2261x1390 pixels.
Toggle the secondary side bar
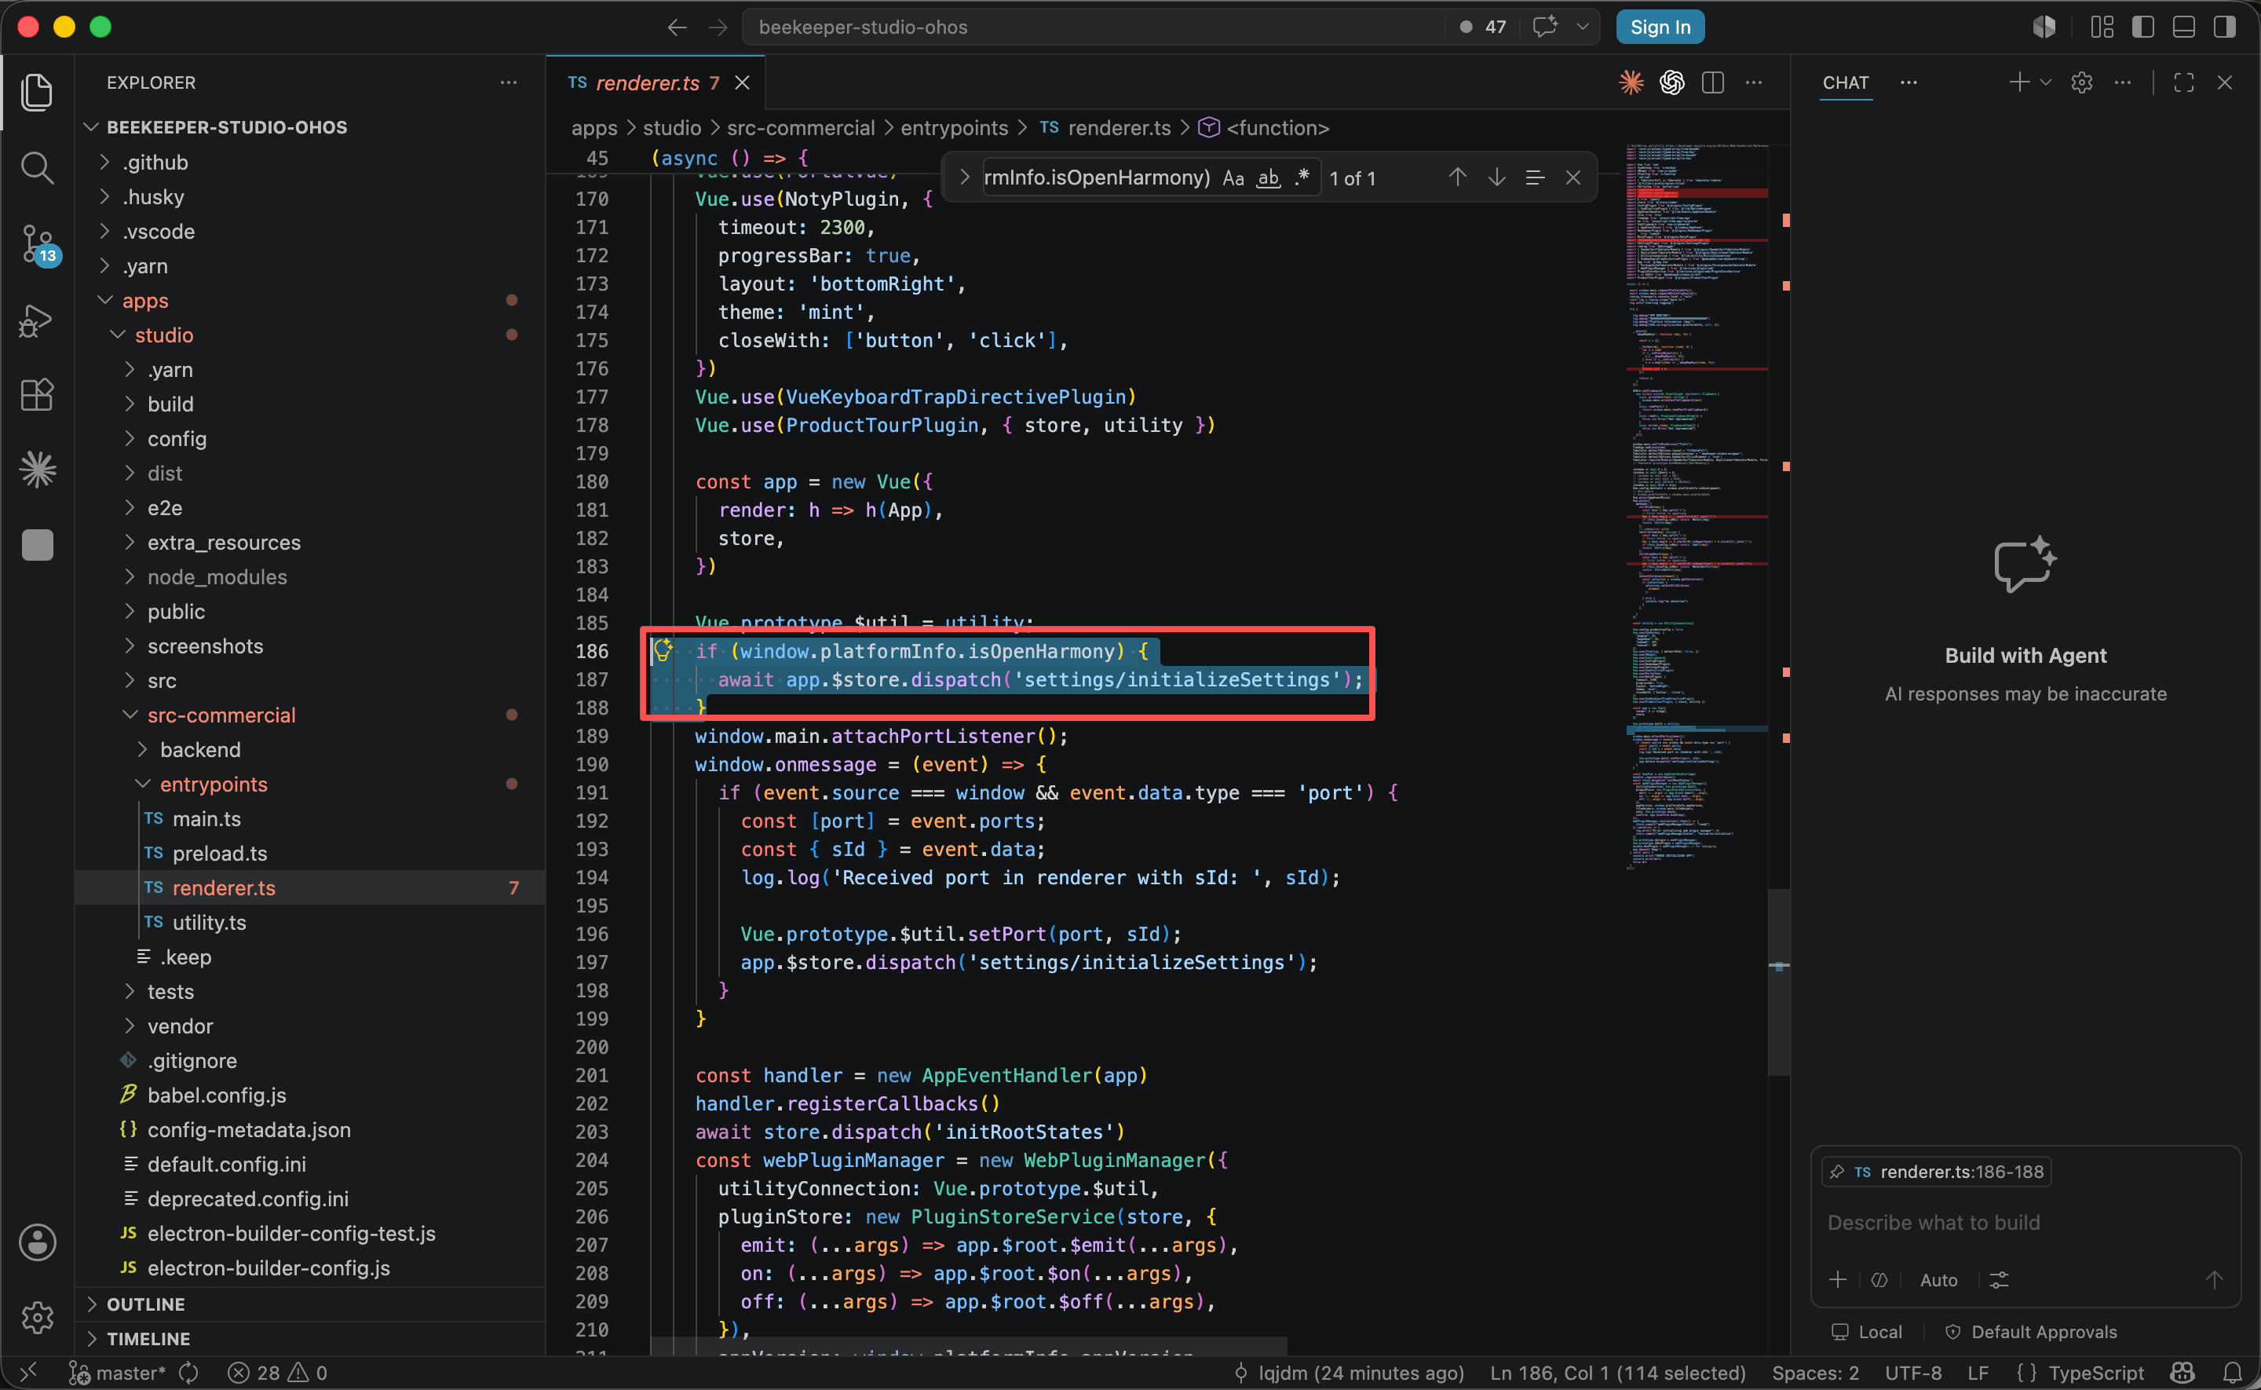2224,27
